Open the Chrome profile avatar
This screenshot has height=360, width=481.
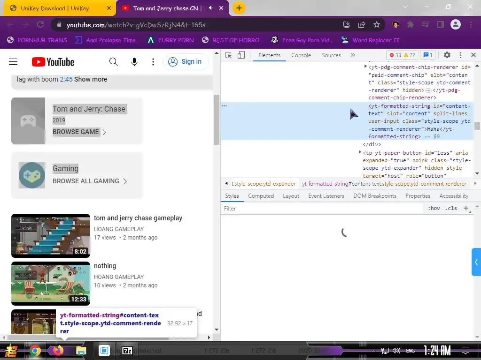[456, 24]
